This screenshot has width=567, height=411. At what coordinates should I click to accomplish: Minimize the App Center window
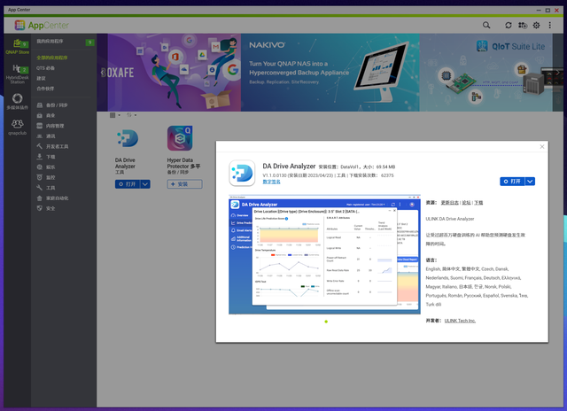[539, 10]
